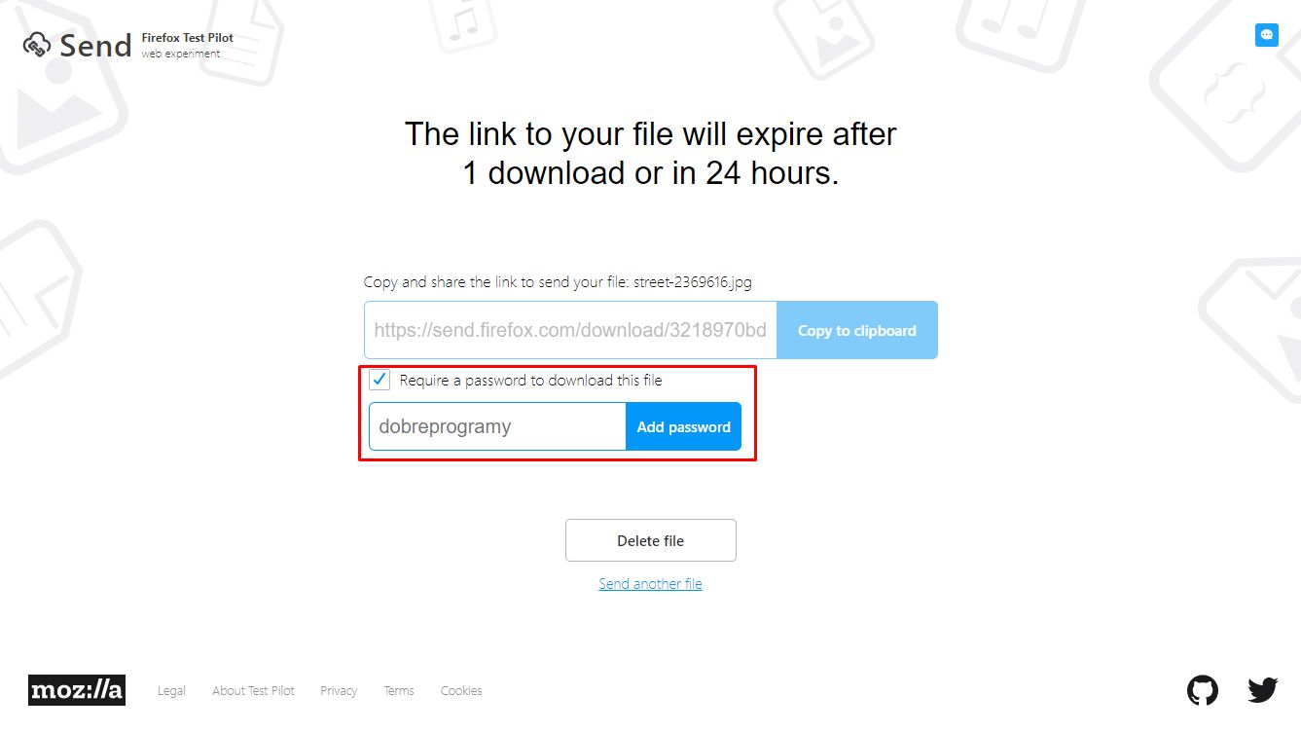Viewport: 1301px width, 732px height.
Task: Click the download link URL field
Action: 570,330
